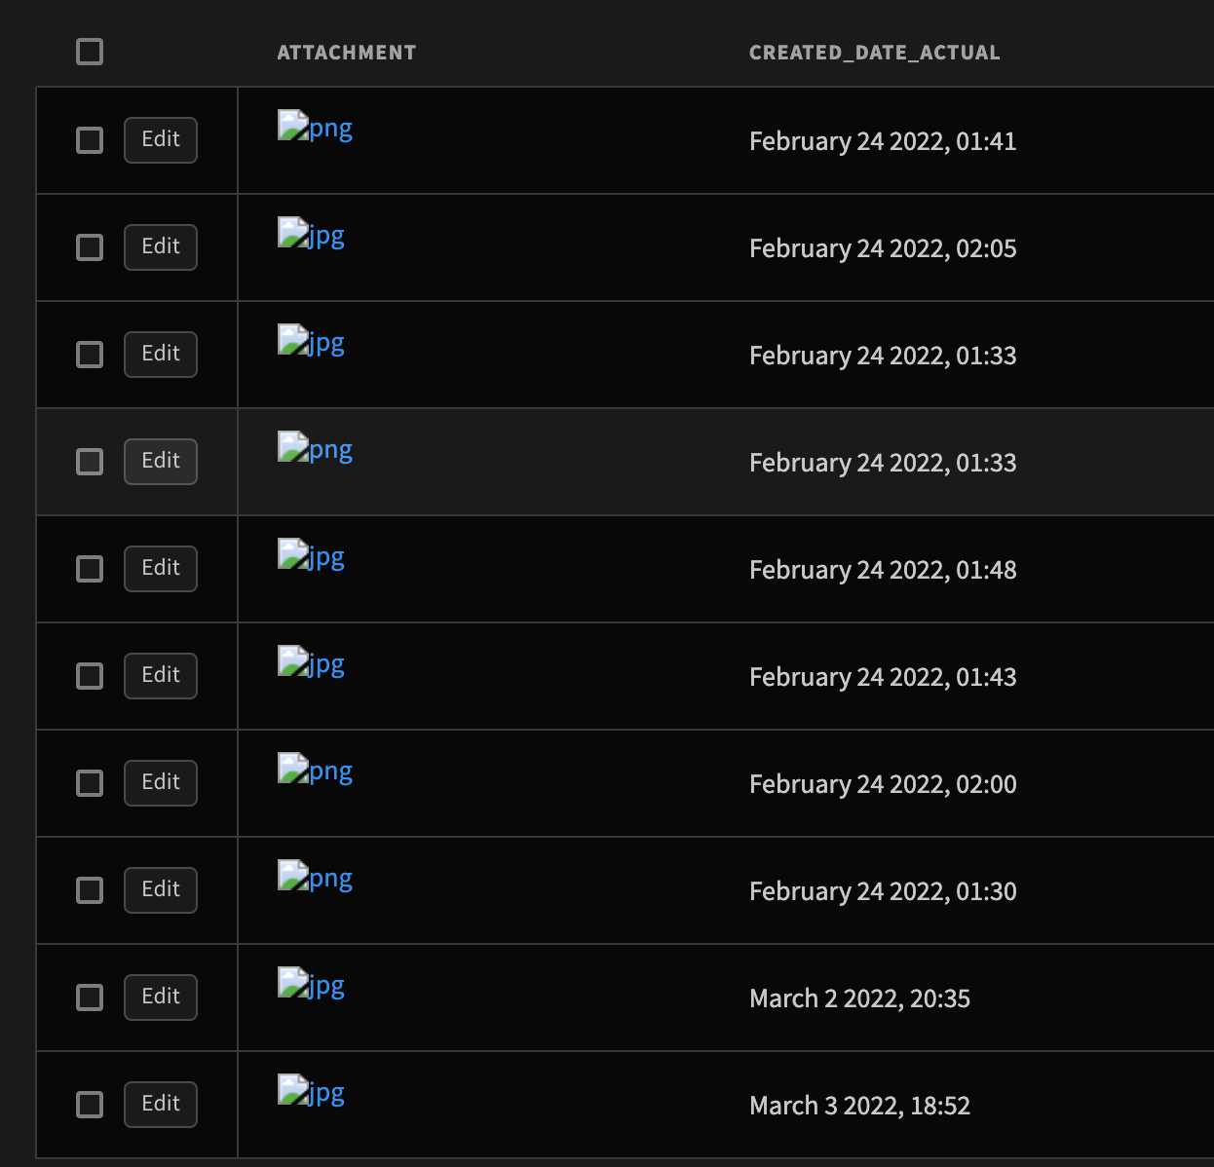
Task: Tick the checkbox of the 01:33 jpg row
Action: [x=90, y=355]
